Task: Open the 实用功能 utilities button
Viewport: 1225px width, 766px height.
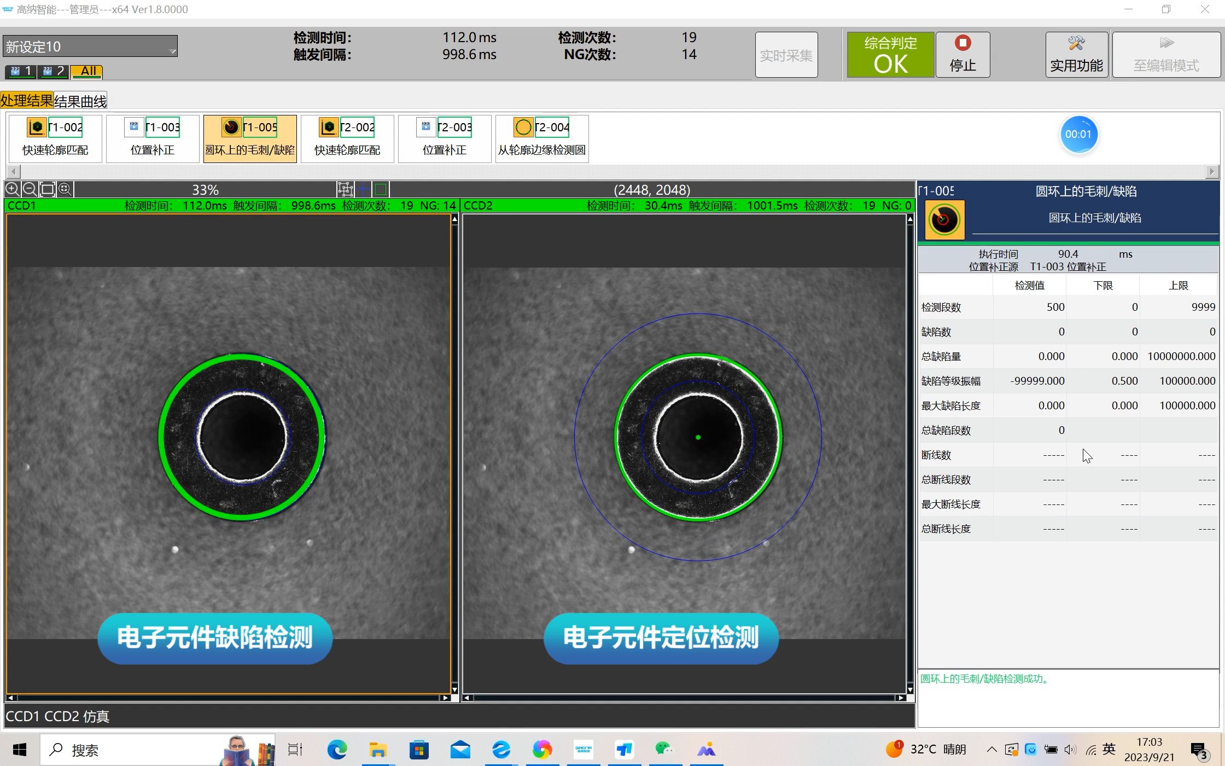Action: [x=1076, y=55]
